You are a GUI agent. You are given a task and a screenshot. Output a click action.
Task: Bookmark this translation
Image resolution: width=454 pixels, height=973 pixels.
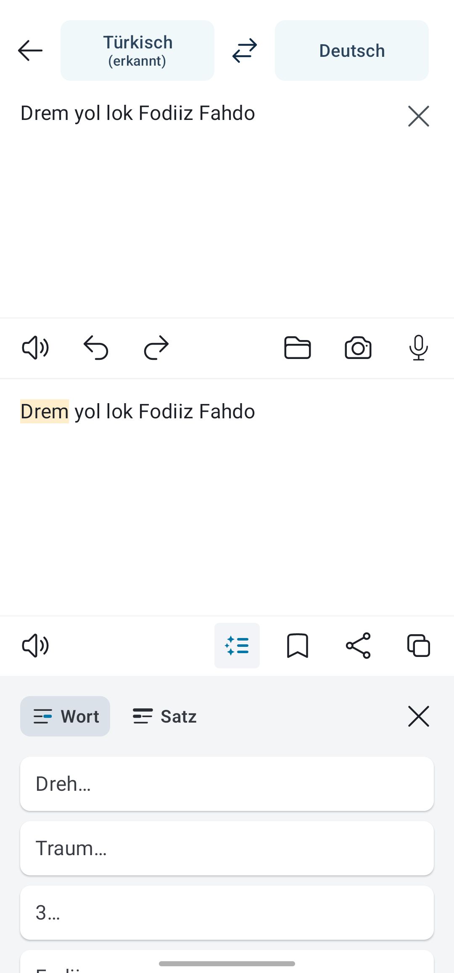[x=297, y=645]
